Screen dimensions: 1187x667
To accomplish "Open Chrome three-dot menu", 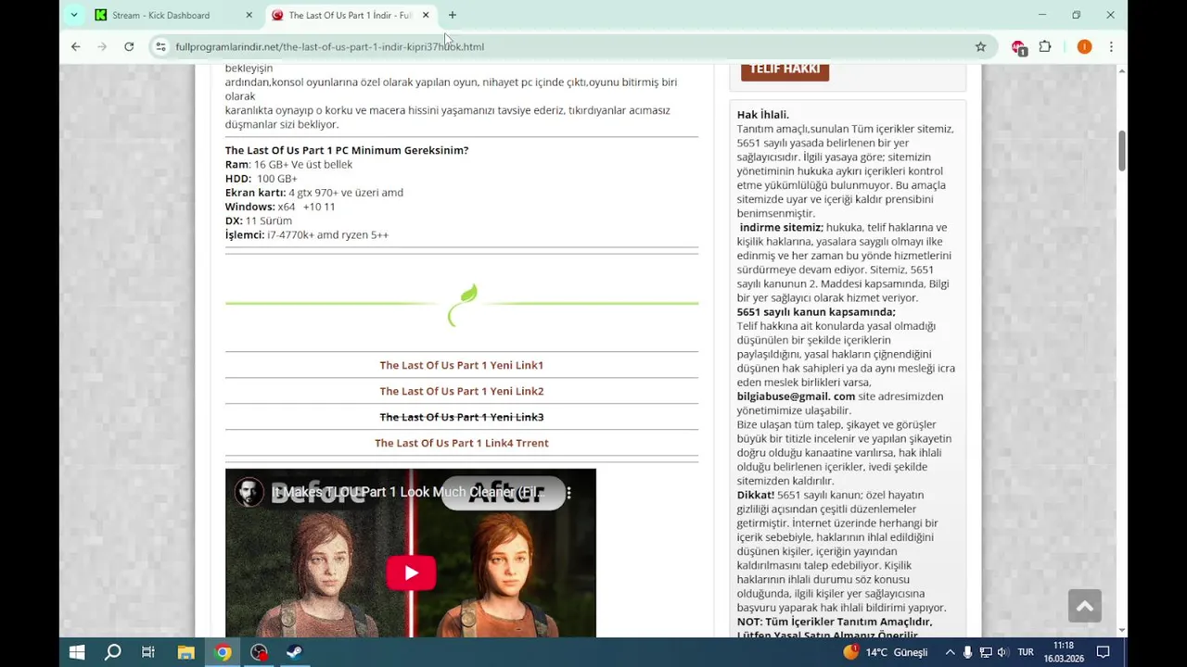I will (1111, 46).
